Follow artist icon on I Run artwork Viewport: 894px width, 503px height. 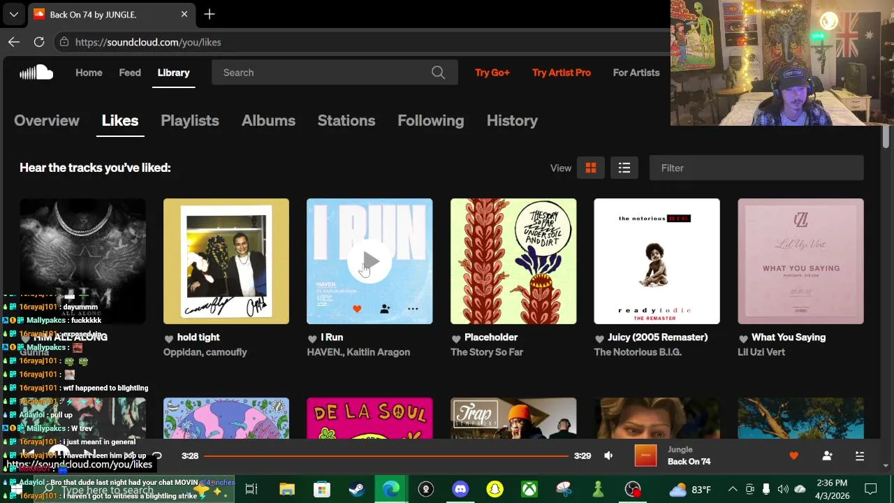point(385,309)
